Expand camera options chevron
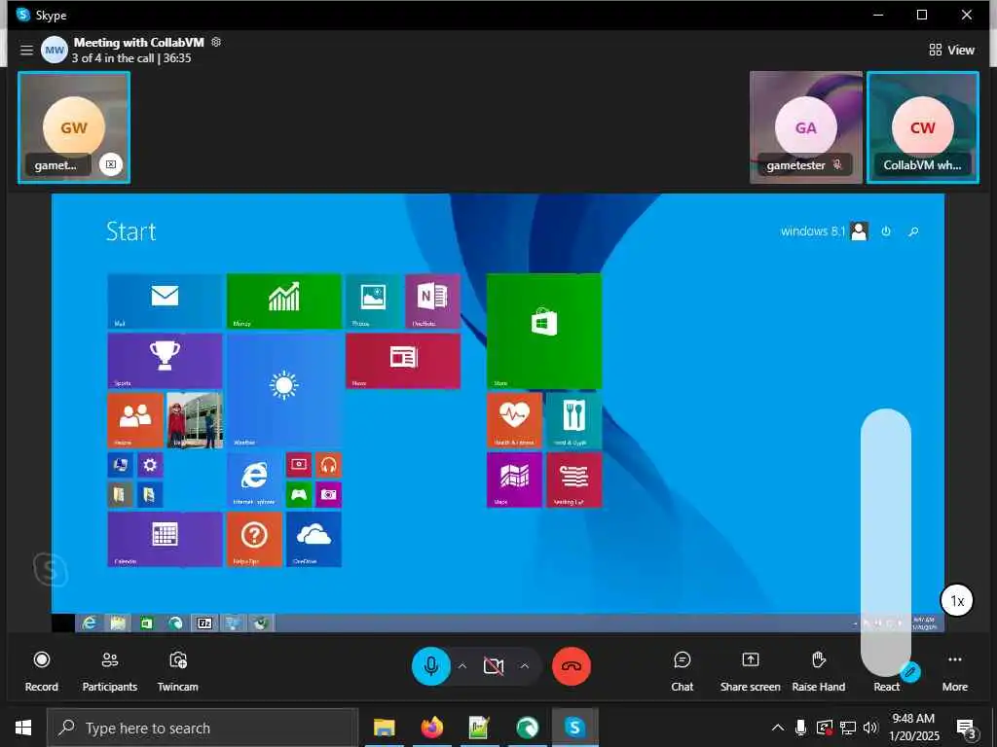The image size is (997, 747). (525, 665)
